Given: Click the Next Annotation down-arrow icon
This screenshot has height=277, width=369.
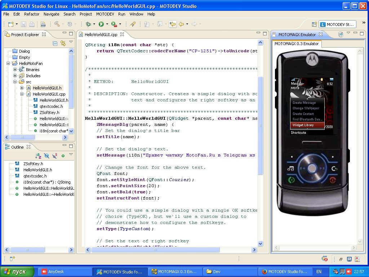Looking at the screenshot, I should [x=147, y=24].
